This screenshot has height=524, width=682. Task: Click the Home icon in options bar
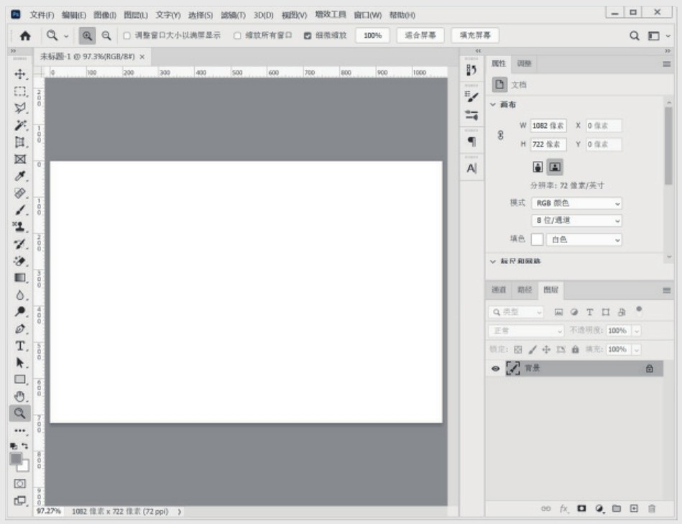coord(25,35)
